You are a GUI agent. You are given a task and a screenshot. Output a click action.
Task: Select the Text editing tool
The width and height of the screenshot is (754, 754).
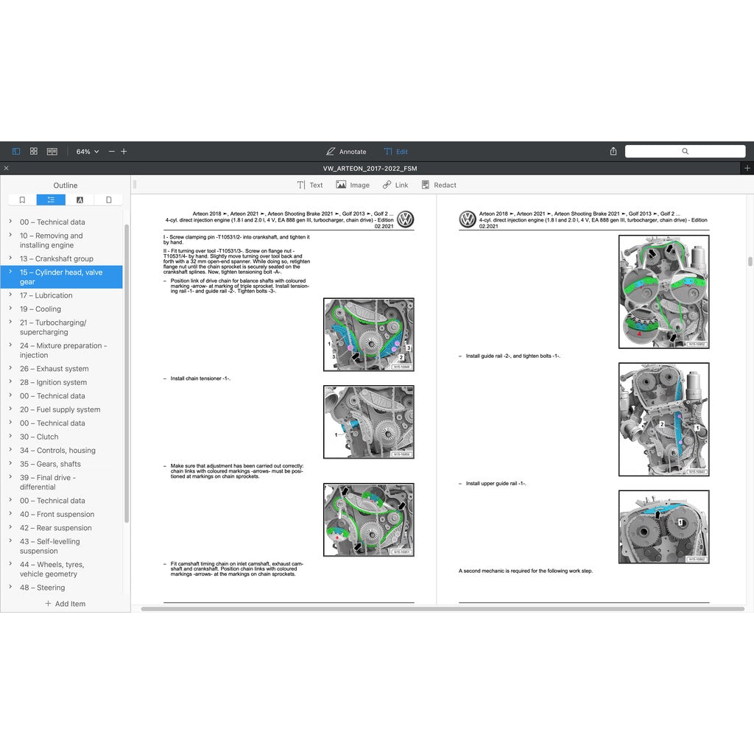point(310,185)
